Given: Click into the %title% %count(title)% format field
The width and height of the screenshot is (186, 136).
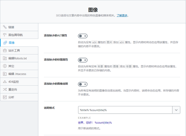Looking at the screenshot, I should (x=125, y=110).
